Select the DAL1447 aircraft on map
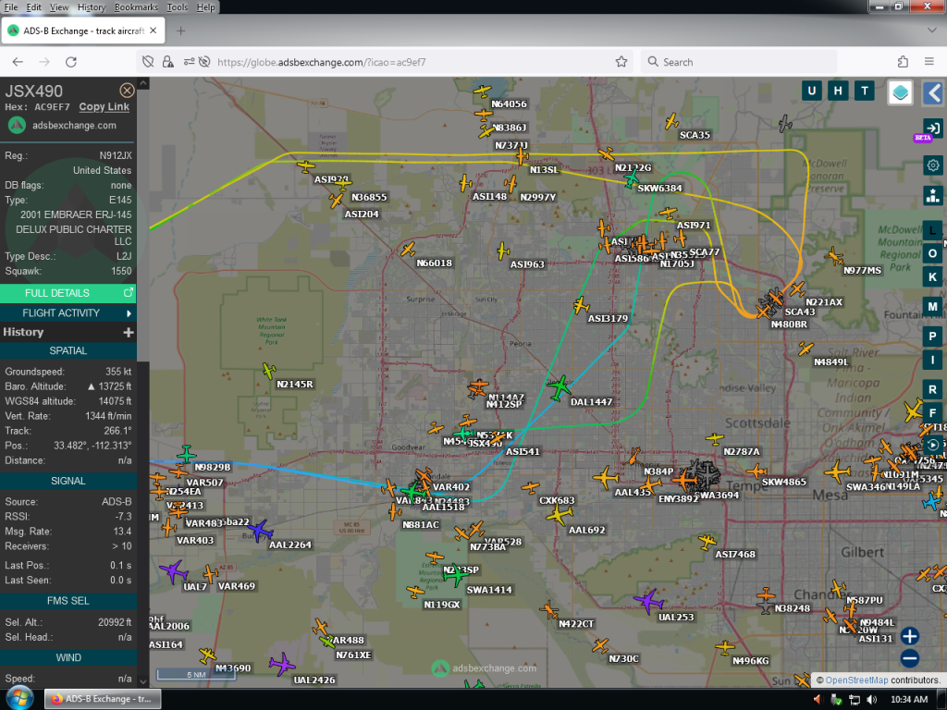Viewport: 947px width, 710px height. tap(560, 387)
